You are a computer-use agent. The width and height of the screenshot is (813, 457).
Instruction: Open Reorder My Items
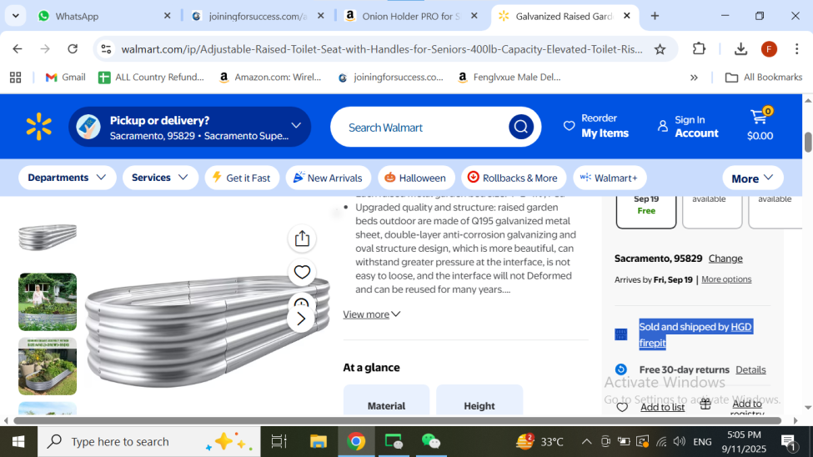[596, 126]
